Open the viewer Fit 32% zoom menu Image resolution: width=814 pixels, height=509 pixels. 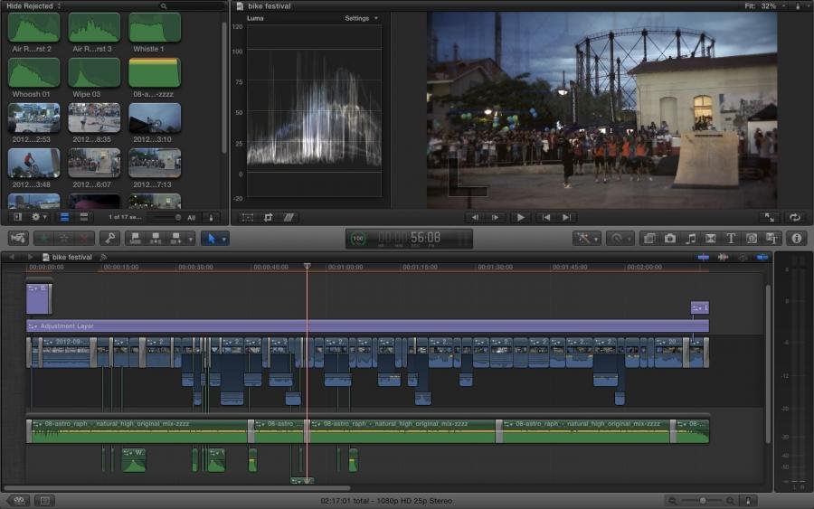[765, 6]
